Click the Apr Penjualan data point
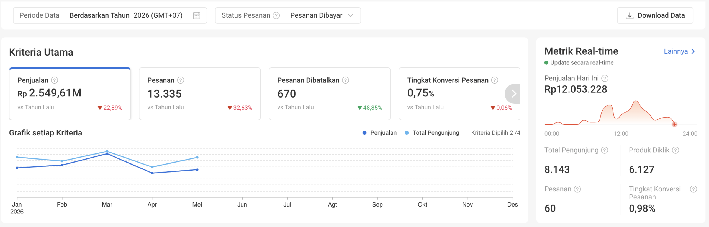Viewport: 709px width, 227px height. pyautogui.click(x=152, y=173)
